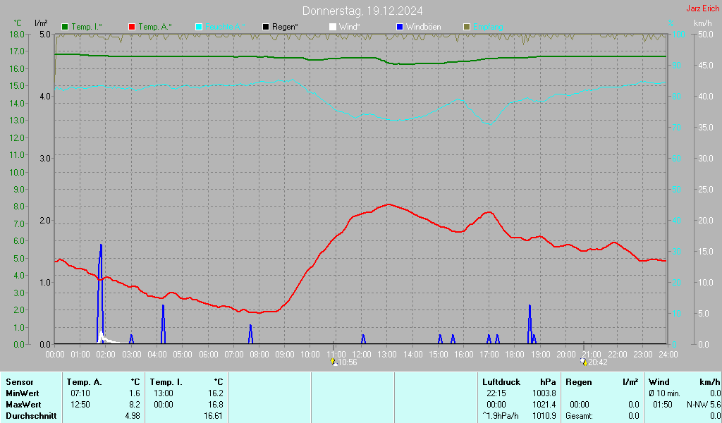Click the 1.6 minimum outdoor temperature value
The height and width of the screenshot is (423, 722).
tap(135, 393)
